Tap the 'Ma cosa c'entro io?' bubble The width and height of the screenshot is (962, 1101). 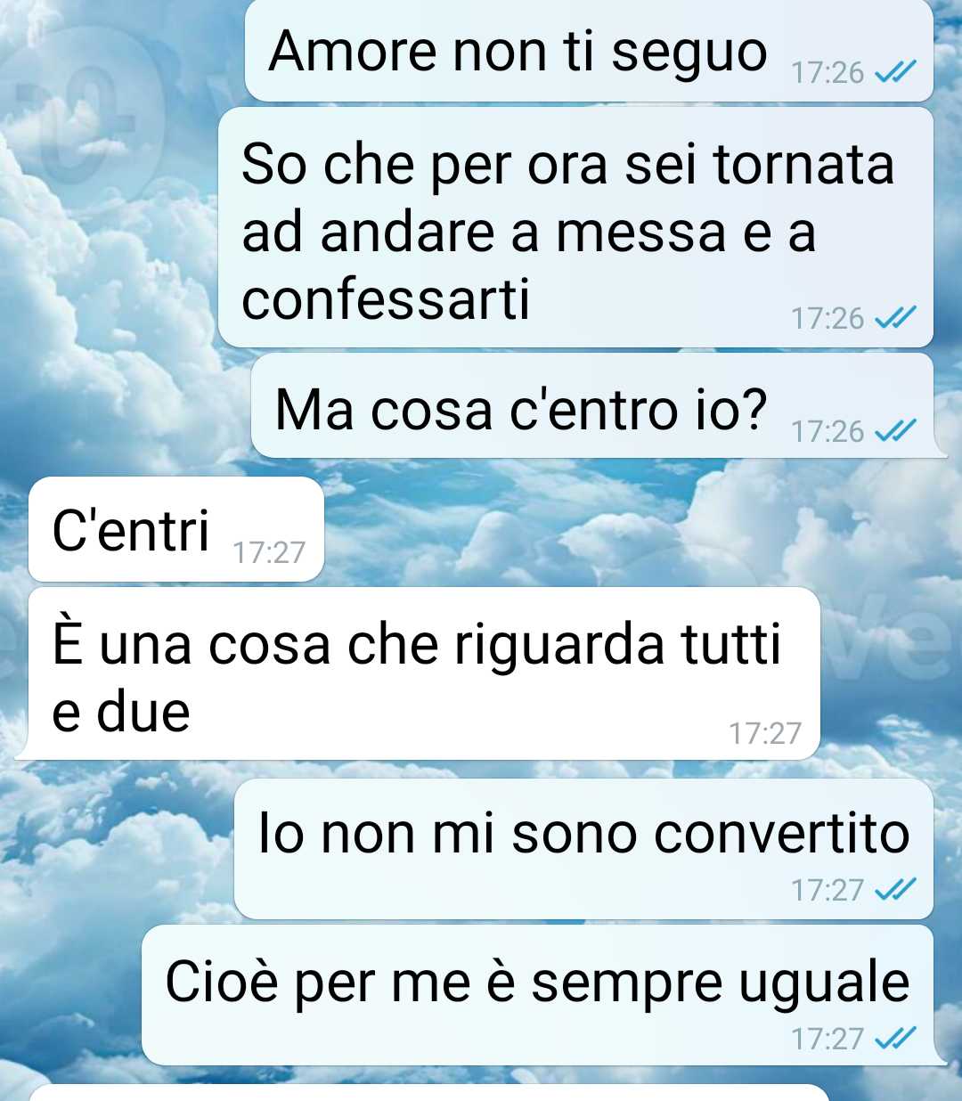[592, 407]
